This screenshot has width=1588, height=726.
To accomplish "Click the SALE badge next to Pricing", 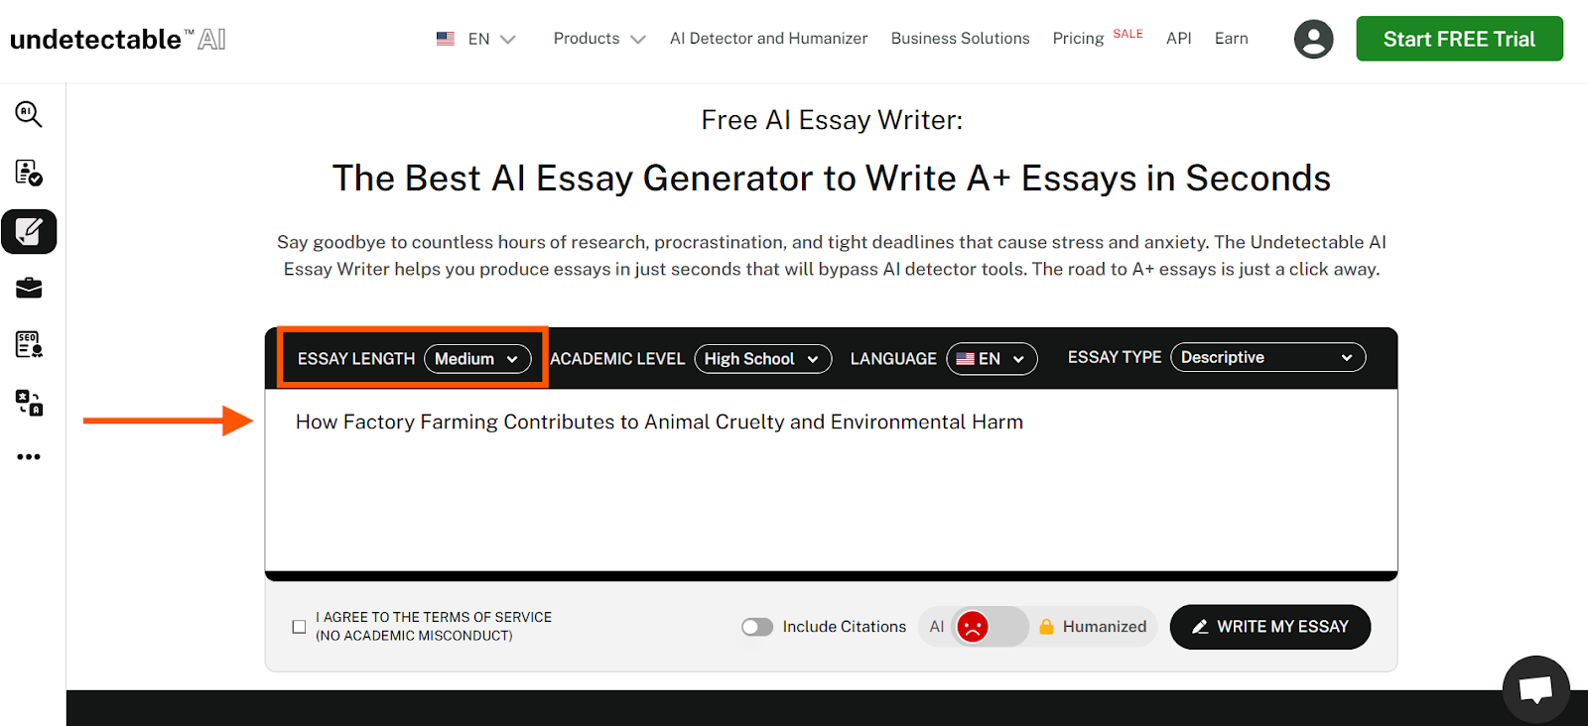I will (x=1127, y=34).
